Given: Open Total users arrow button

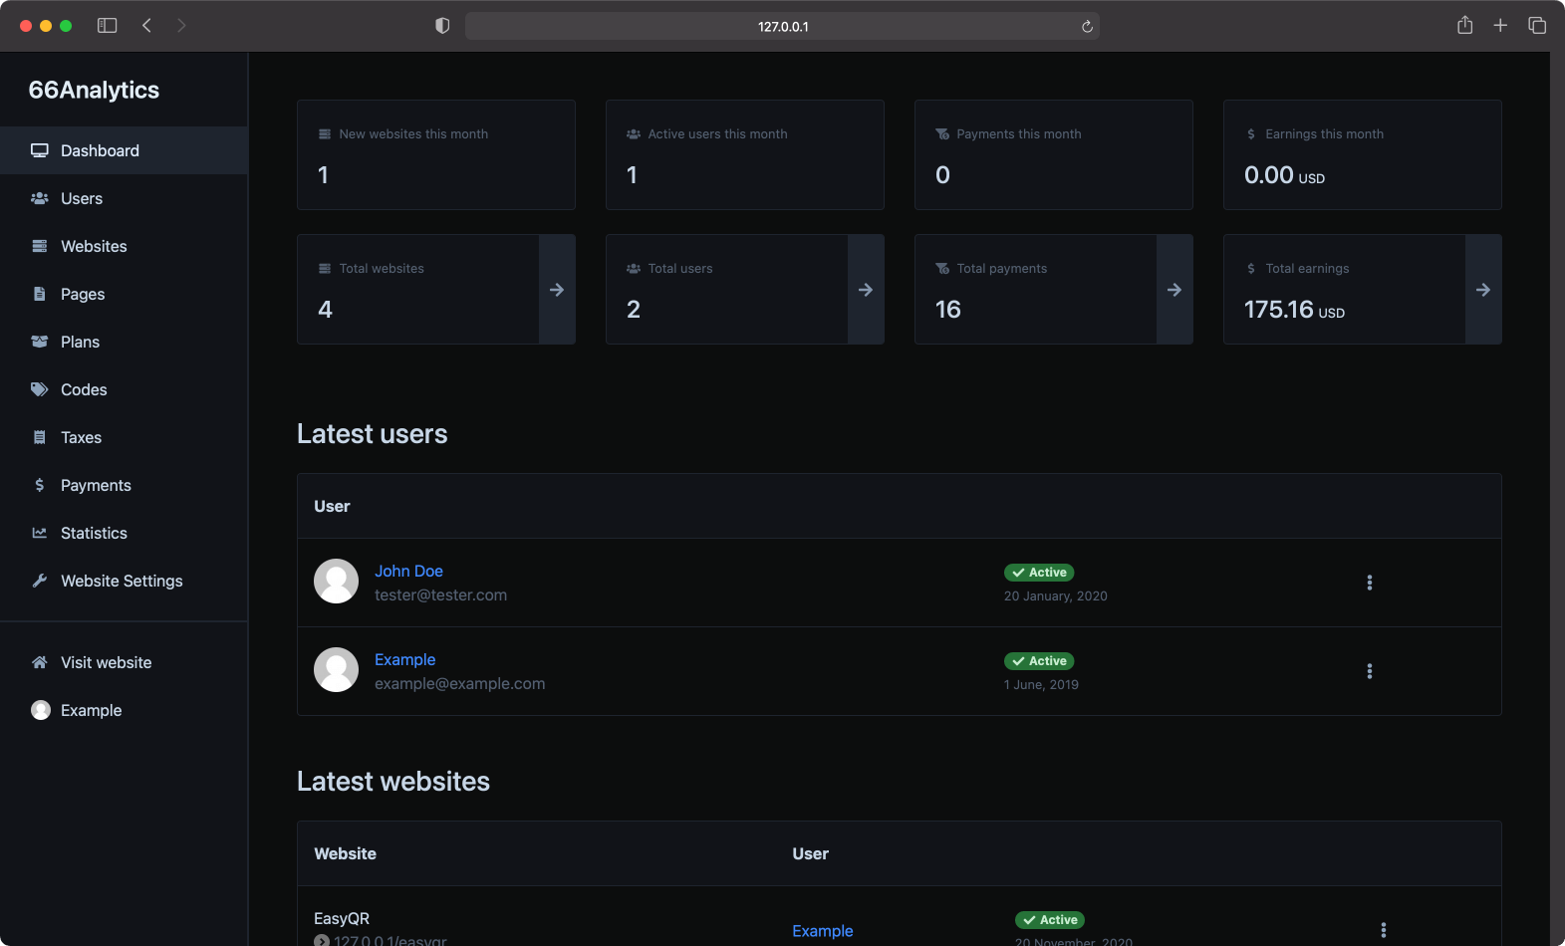Looking at the screenshot, I should (866, 290).
